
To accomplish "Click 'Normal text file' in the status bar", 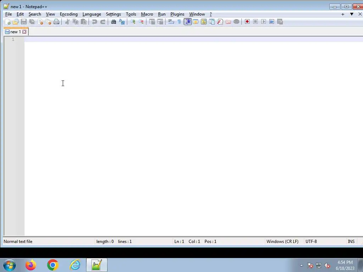I will (x=18, y=242).
